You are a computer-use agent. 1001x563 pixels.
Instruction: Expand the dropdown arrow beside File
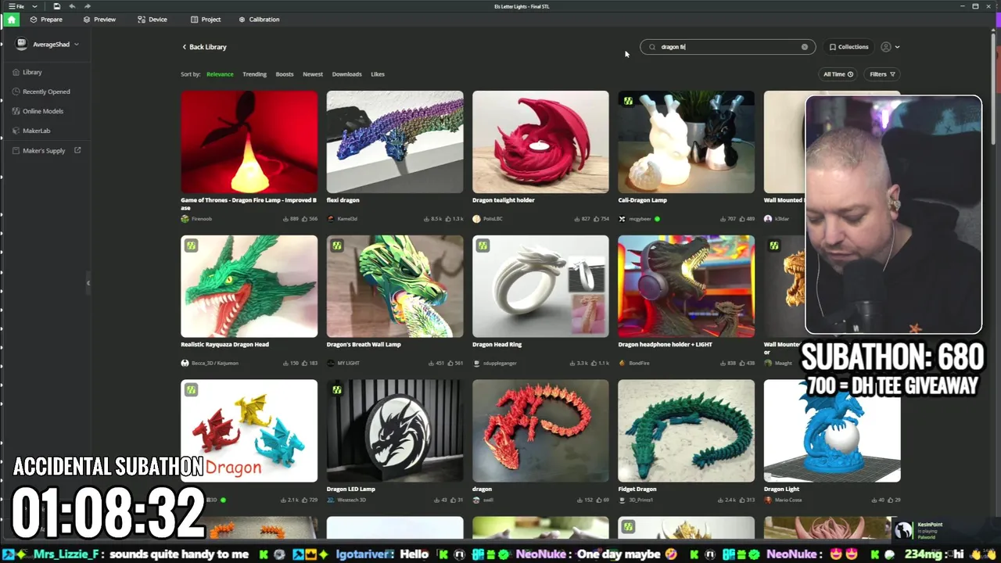tap(34, 6)
